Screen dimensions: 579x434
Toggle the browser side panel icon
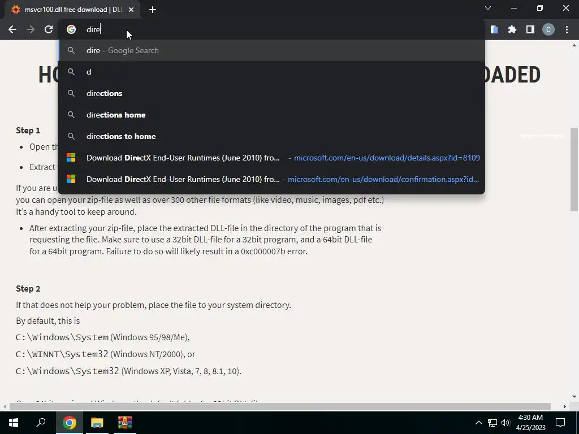(530, 29)
